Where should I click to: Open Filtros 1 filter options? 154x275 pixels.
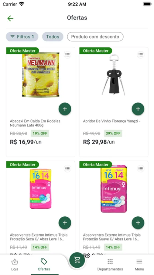(22, 37)
